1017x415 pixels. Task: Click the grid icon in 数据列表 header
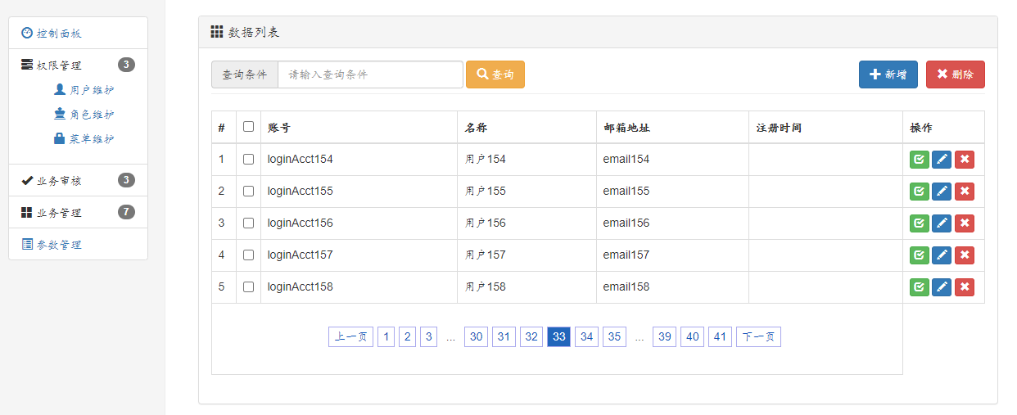click(217, 32)
